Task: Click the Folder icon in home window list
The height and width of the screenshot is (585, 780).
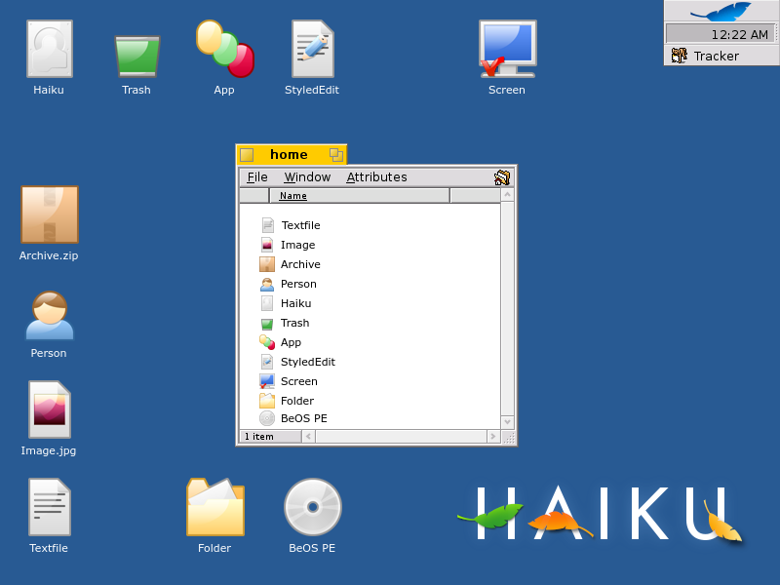Action: (267, 401)
